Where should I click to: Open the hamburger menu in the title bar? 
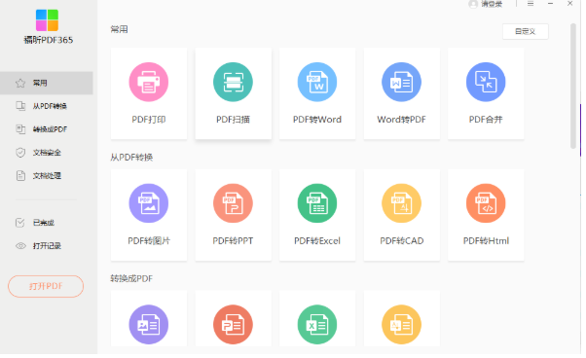click(x=531, y=4)
